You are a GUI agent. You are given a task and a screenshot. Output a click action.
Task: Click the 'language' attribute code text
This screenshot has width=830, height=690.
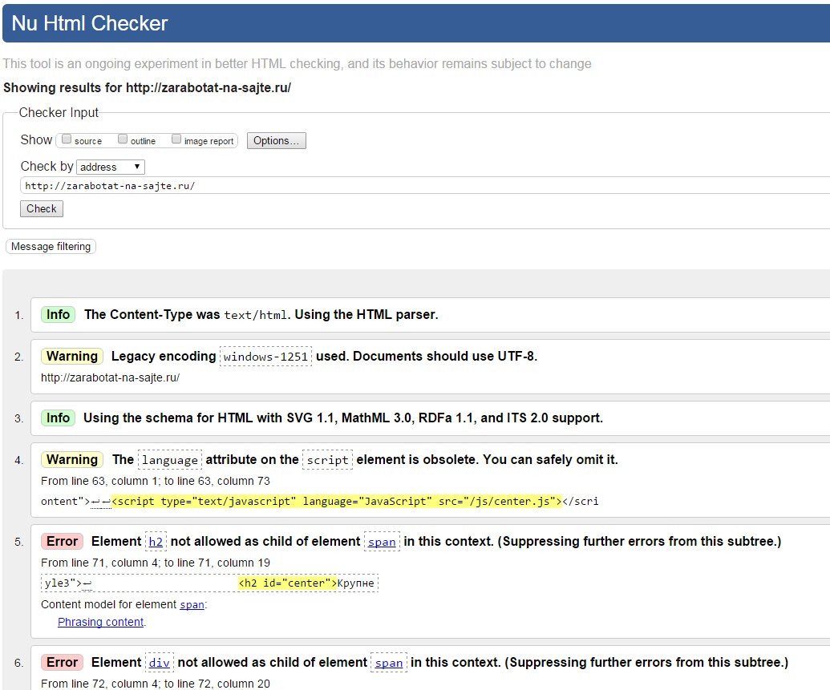point(170,460)
